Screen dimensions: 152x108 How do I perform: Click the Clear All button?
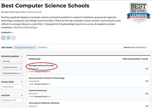tap(43, 47)
